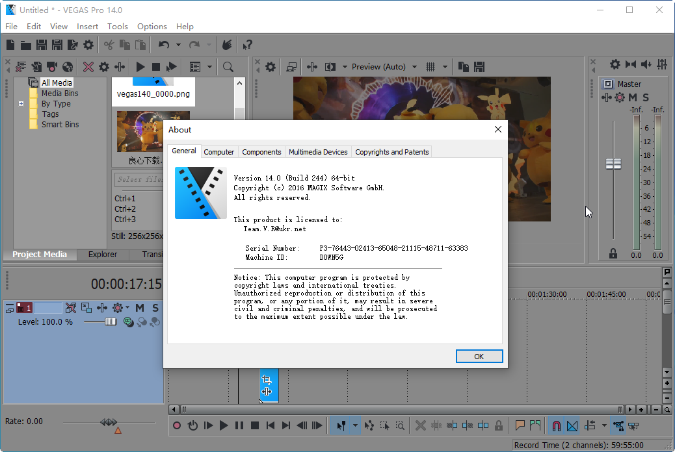Toggle Enable Snapping magnet button

[556, 426]
